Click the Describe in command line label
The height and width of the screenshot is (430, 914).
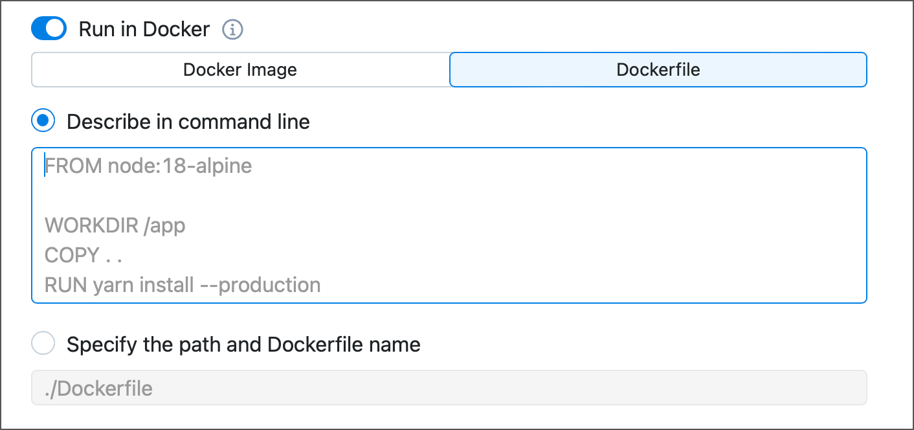(x=188, y=121)
